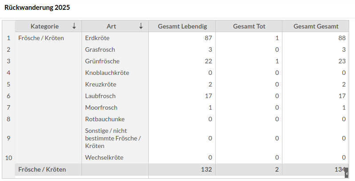Open the collapsed side panel arrow handle
The height and width of the screenshot is (181, 355).
coord(346,173)
